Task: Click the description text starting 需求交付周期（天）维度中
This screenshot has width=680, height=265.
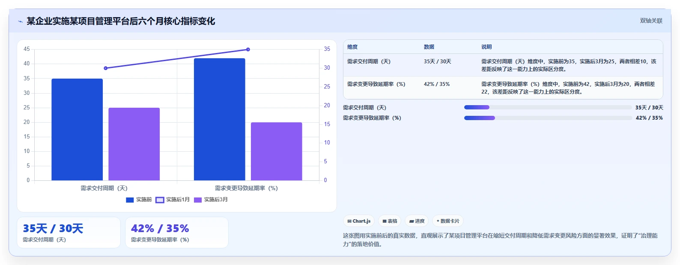Action: [x=569, y=65]
